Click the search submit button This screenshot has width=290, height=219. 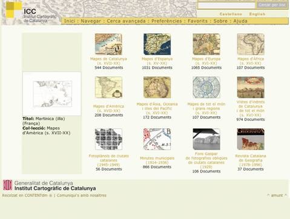(x=272, y=5)
